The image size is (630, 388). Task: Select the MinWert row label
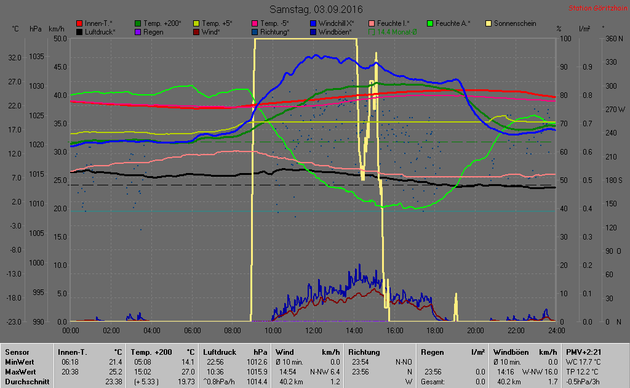[19, 362]
